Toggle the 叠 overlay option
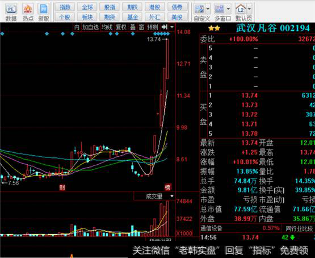Viewport: 315px width, 258px height. click(133, 27)
